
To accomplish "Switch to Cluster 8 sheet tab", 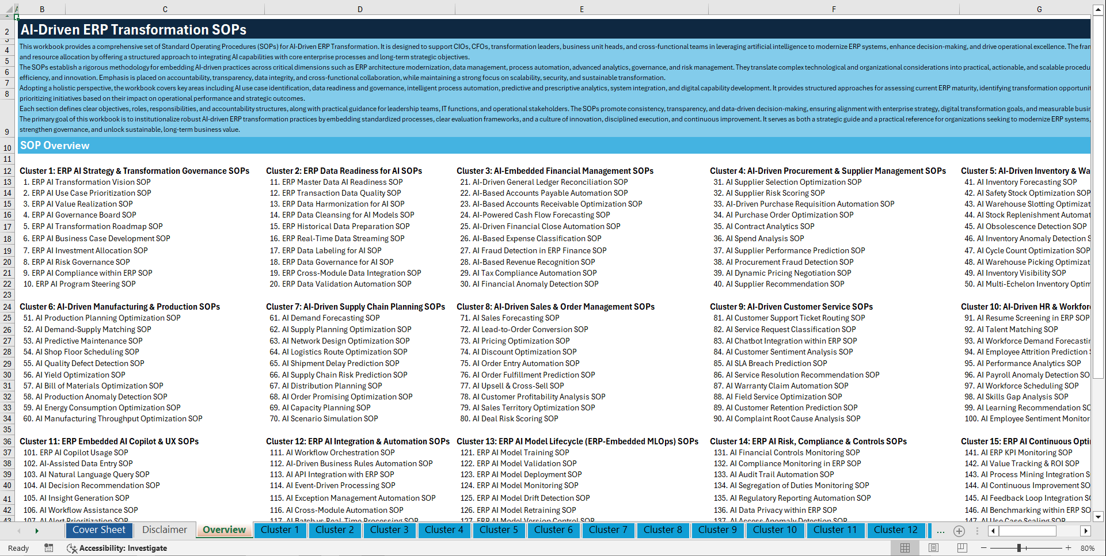I will click(663, 530).
